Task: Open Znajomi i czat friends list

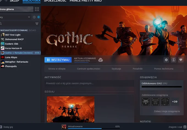Action: point(175,127)
